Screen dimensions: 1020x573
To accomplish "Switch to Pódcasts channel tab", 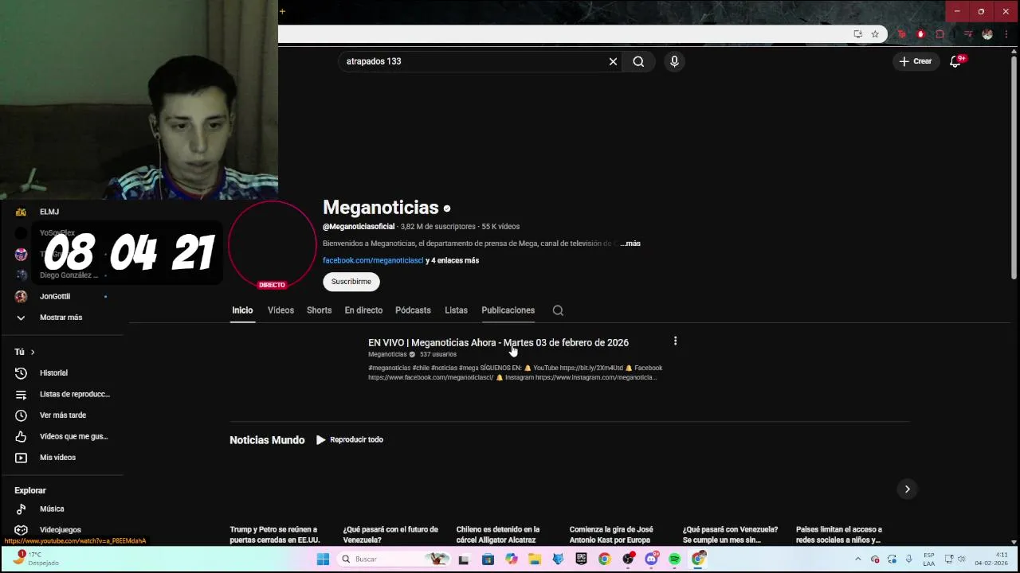I will pos(413,310).
